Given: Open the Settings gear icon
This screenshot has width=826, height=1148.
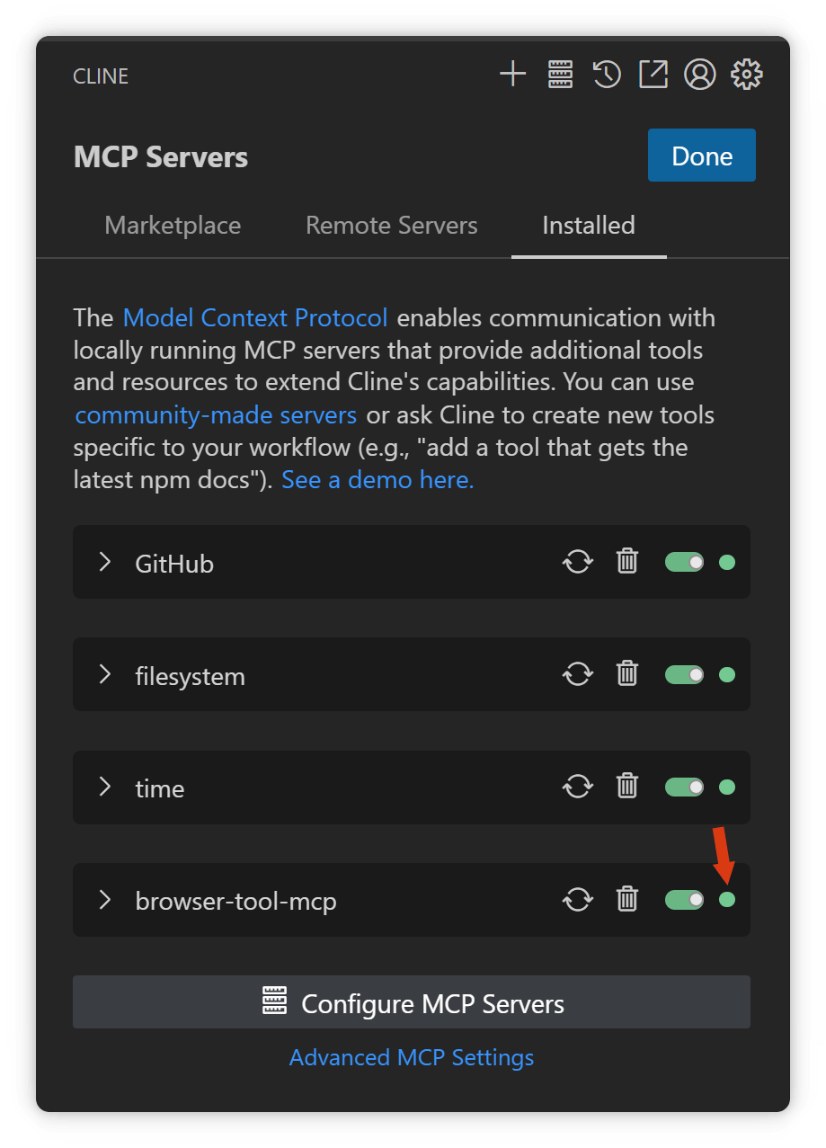Looking at the screenshot, I should pyautogui.click(x=747, y=74).
